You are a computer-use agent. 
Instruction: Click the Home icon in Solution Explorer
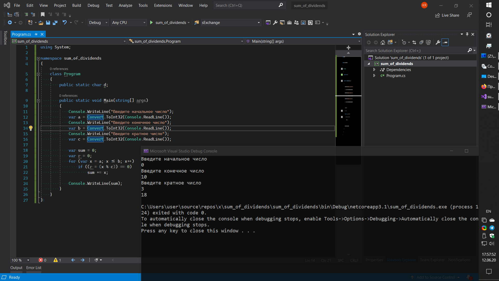383,42
